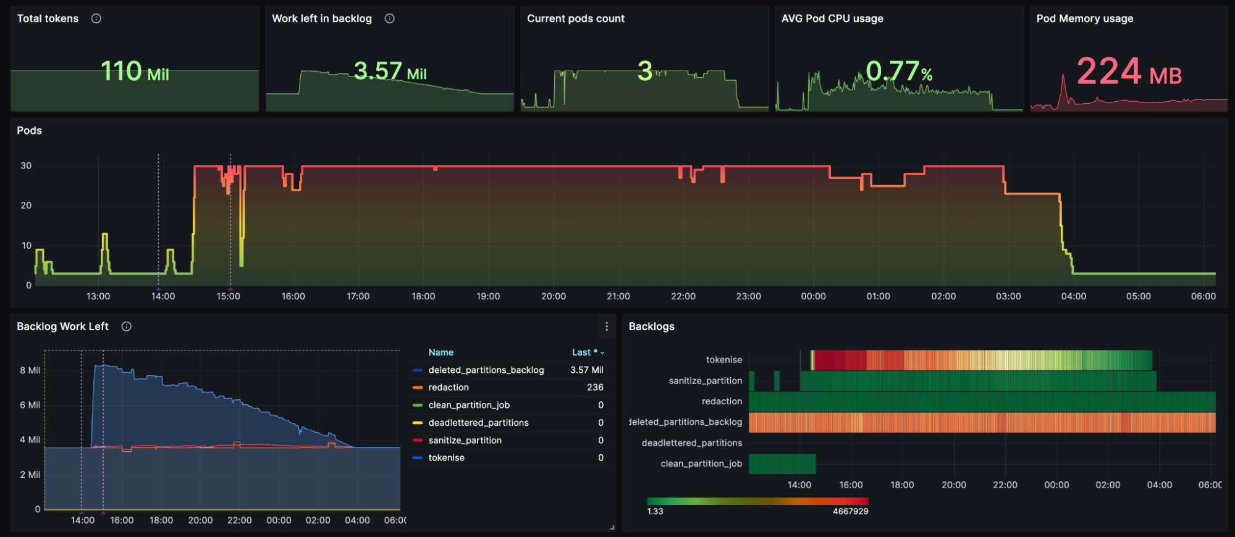The height and width of the screenshot is (537, 1235).
Task: Toggle the sanitize_partition series in the legend
Action: [x=465, y=440]
